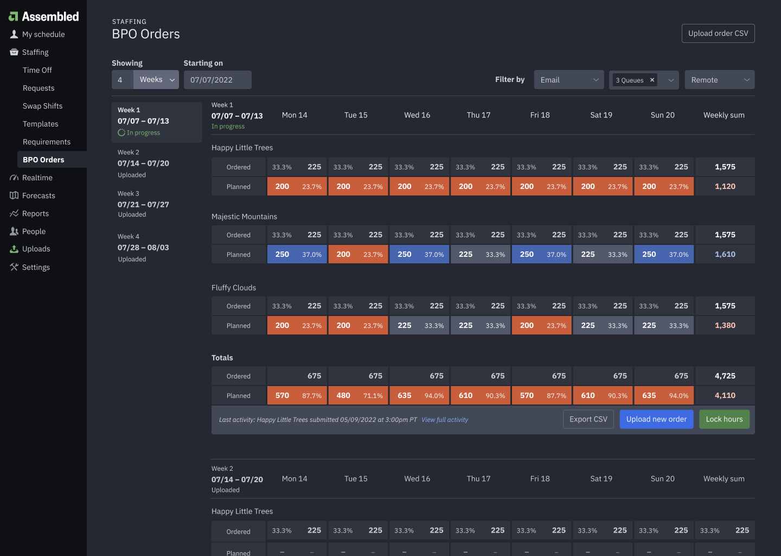Click the Forecasts map icon

14,195
